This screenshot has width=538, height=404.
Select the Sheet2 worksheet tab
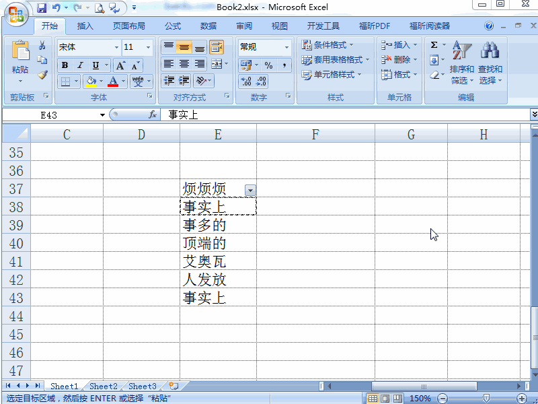(103, 386)
